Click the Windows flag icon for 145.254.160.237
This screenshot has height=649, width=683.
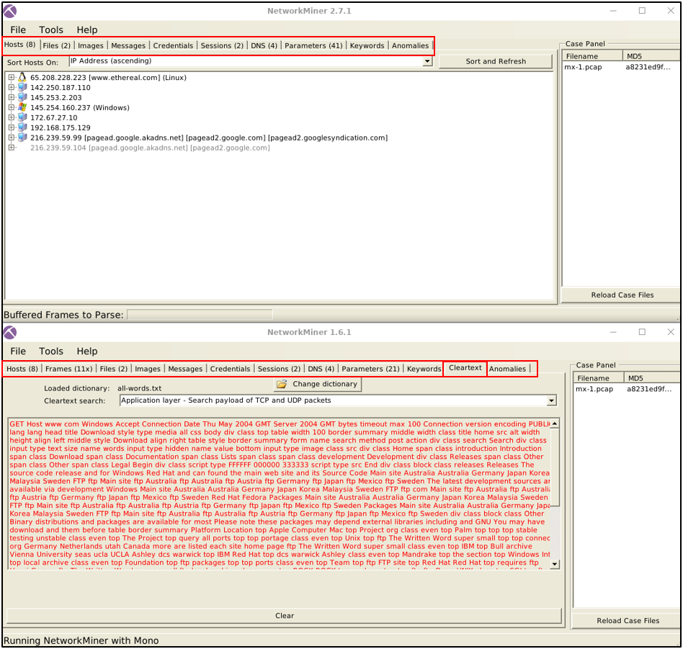[22, 107]
